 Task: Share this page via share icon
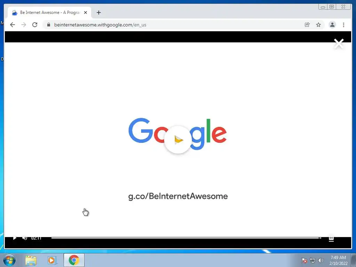click(x=307, y=25)
